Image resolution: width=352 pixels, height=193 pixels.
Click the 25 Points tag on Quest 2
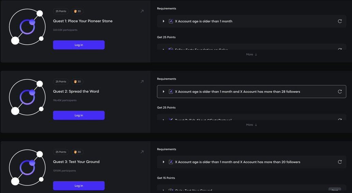pyautogui.click(x=61, y=82)
